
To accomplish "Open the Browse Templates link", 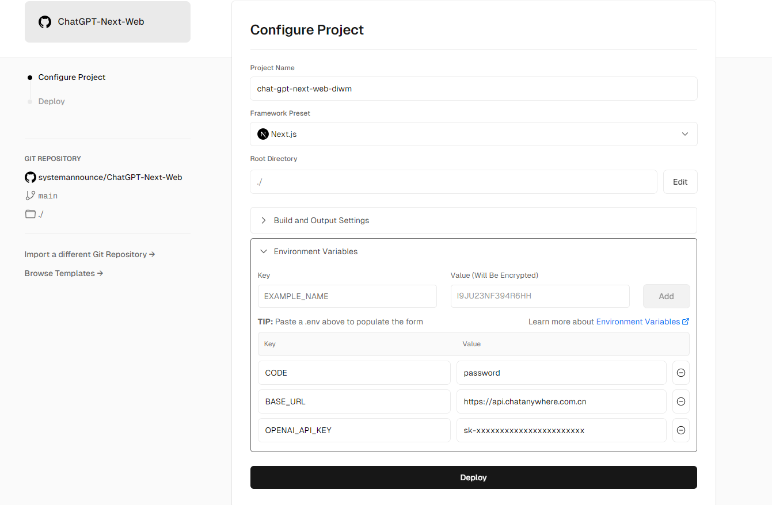I will [64, 273].
